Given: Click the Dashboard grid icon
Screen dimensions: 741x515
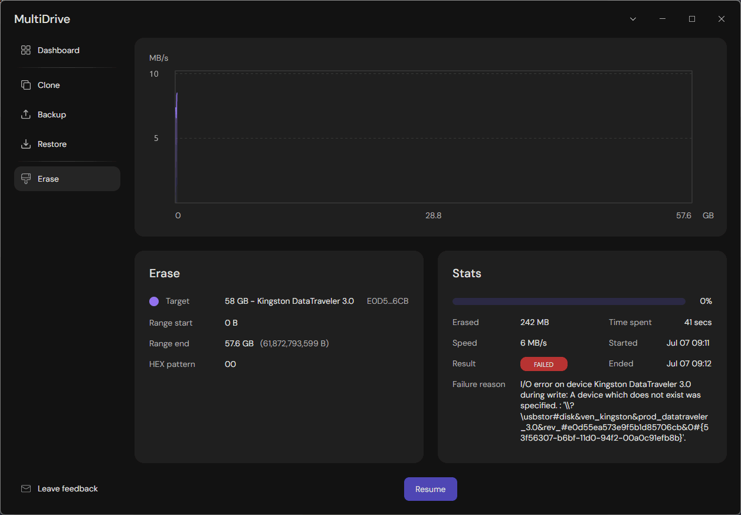Looking at the screenshot, I should click(25, 50).
